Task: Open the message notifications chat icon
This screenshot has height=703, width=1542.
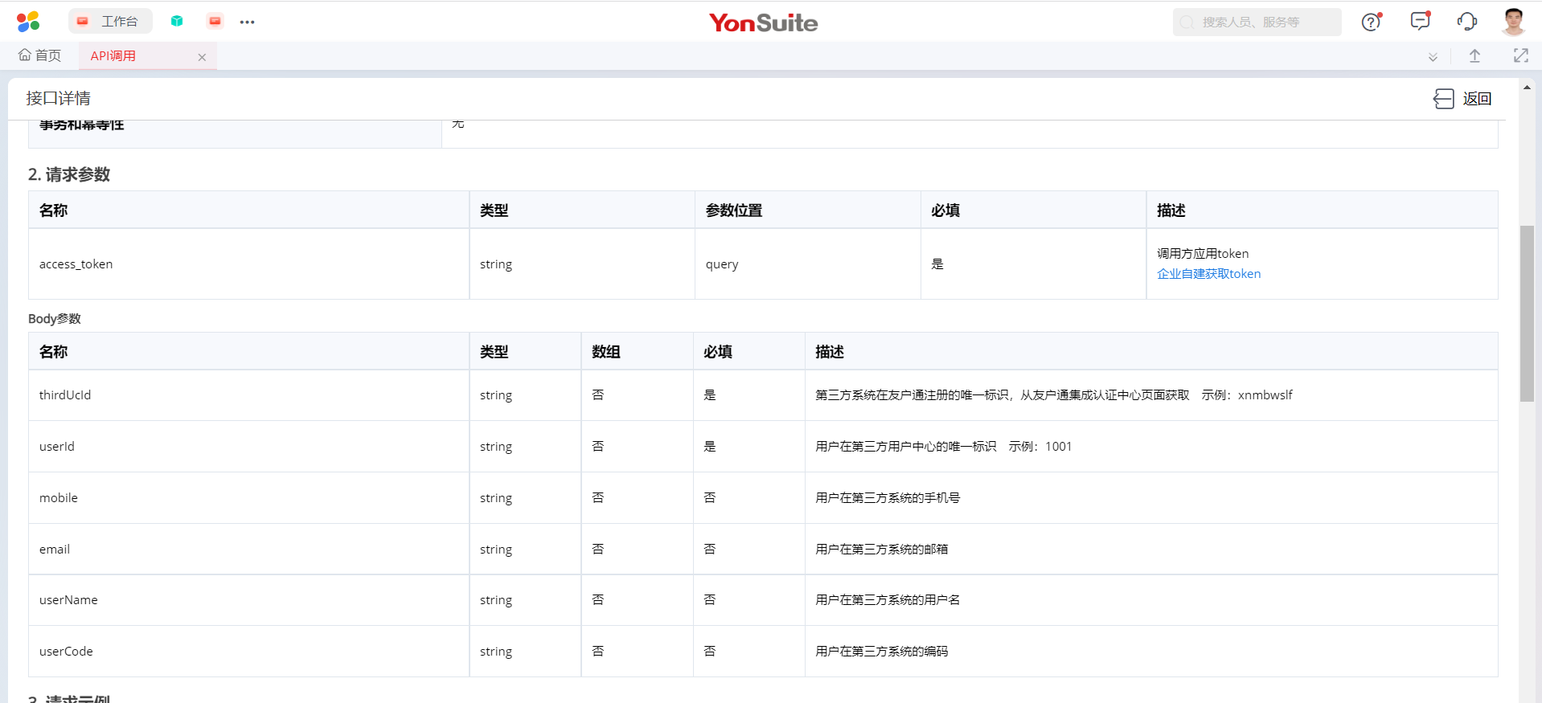Action: (x=1420, y=22)
